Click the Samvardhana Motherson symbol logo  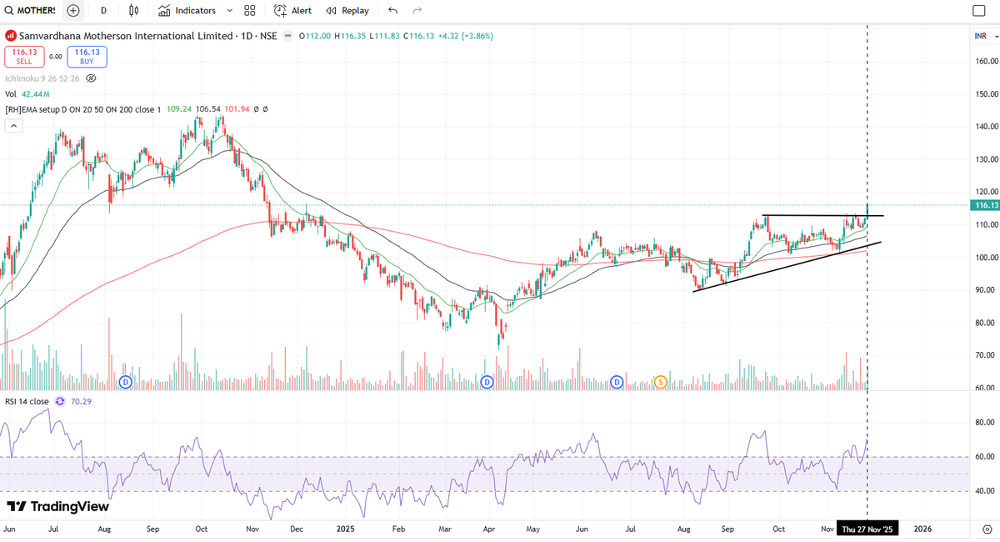click(10, 36)
